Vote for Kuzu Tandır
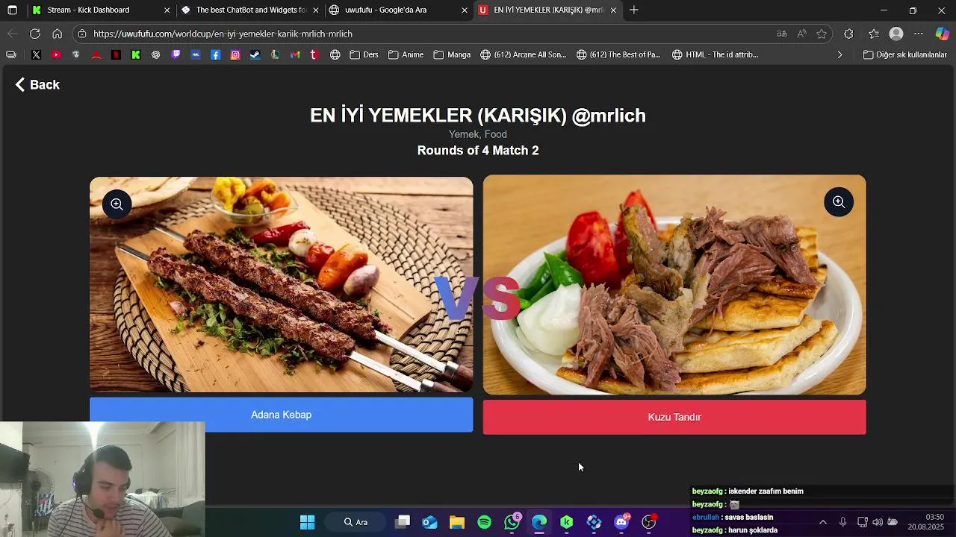 click(674, 417)
